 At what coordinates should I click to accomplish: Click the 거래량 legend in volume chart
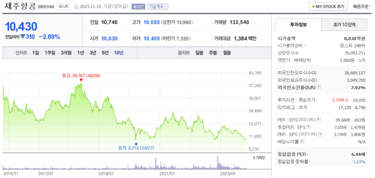click(259, 158)
